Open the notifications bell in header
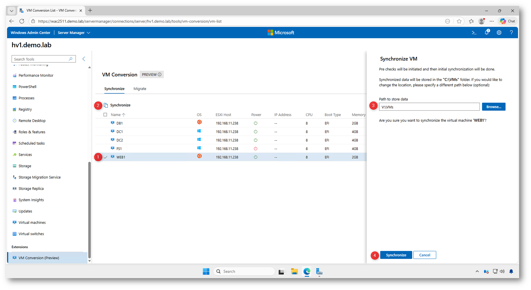531x290 pixels. click(487, 33)
